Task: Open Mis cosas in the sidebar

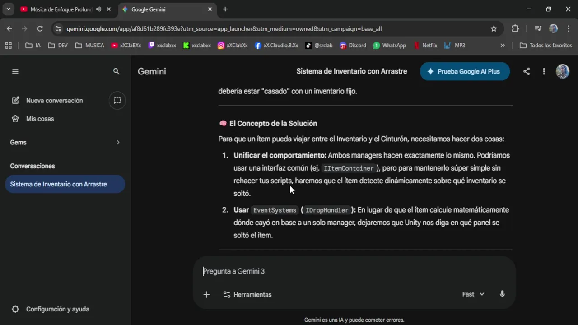Action: [x=40, y=119]
